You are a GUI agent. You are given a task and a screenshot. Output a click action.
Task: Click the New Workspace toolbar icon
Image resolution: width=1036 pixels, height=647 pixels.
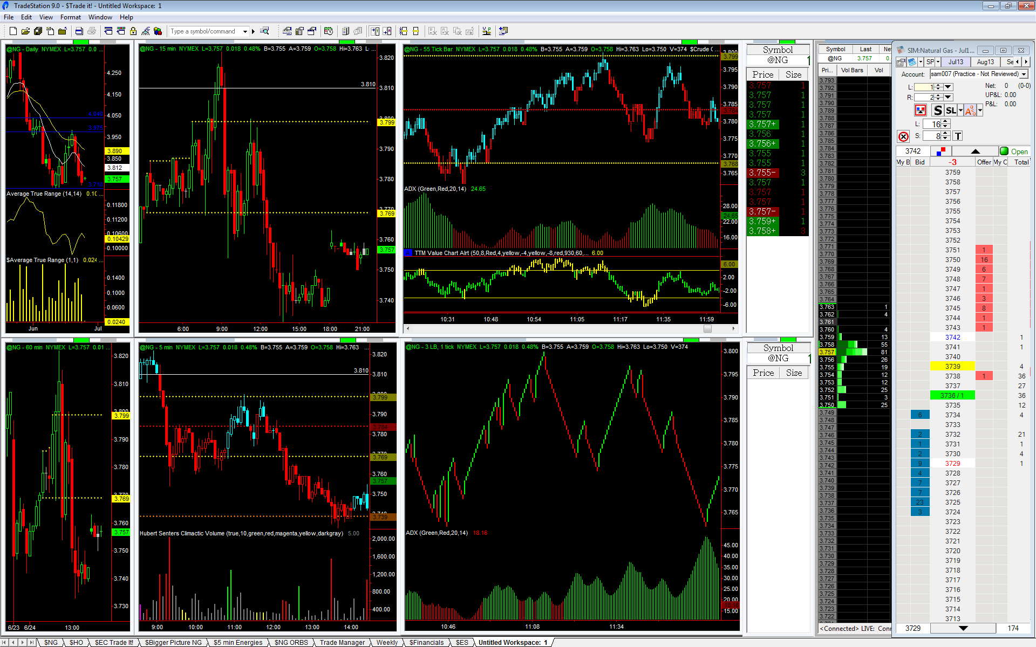click(13, 31)
